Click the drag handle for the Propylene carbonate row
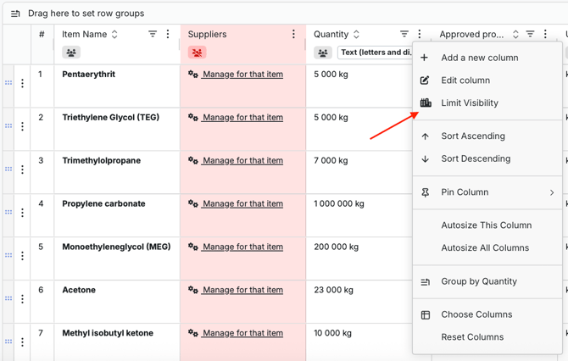Viewport: 568px width, 361px height. pyautogui.click(x=8, y=212)
